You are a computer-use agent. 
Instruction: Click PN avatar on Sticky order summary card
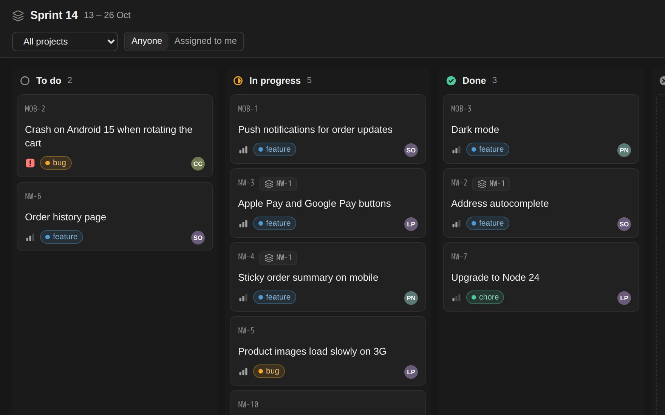click(411, 298)
